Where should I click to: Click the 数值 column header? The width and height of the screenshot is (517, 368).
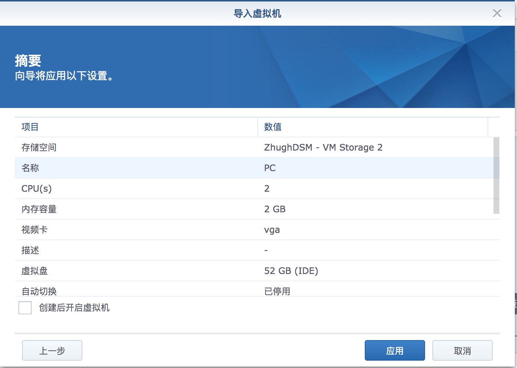373,127
